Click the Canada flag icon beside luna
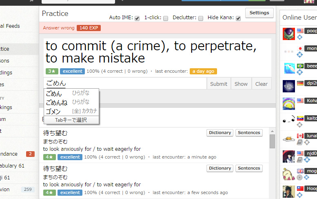This screenshot has height=199, width=317. click(300, 135)
